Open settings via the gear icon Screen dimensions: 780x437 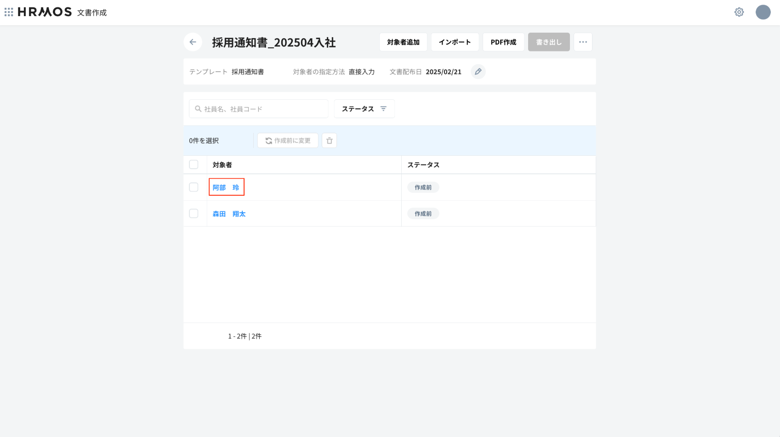tap(739, 12)
